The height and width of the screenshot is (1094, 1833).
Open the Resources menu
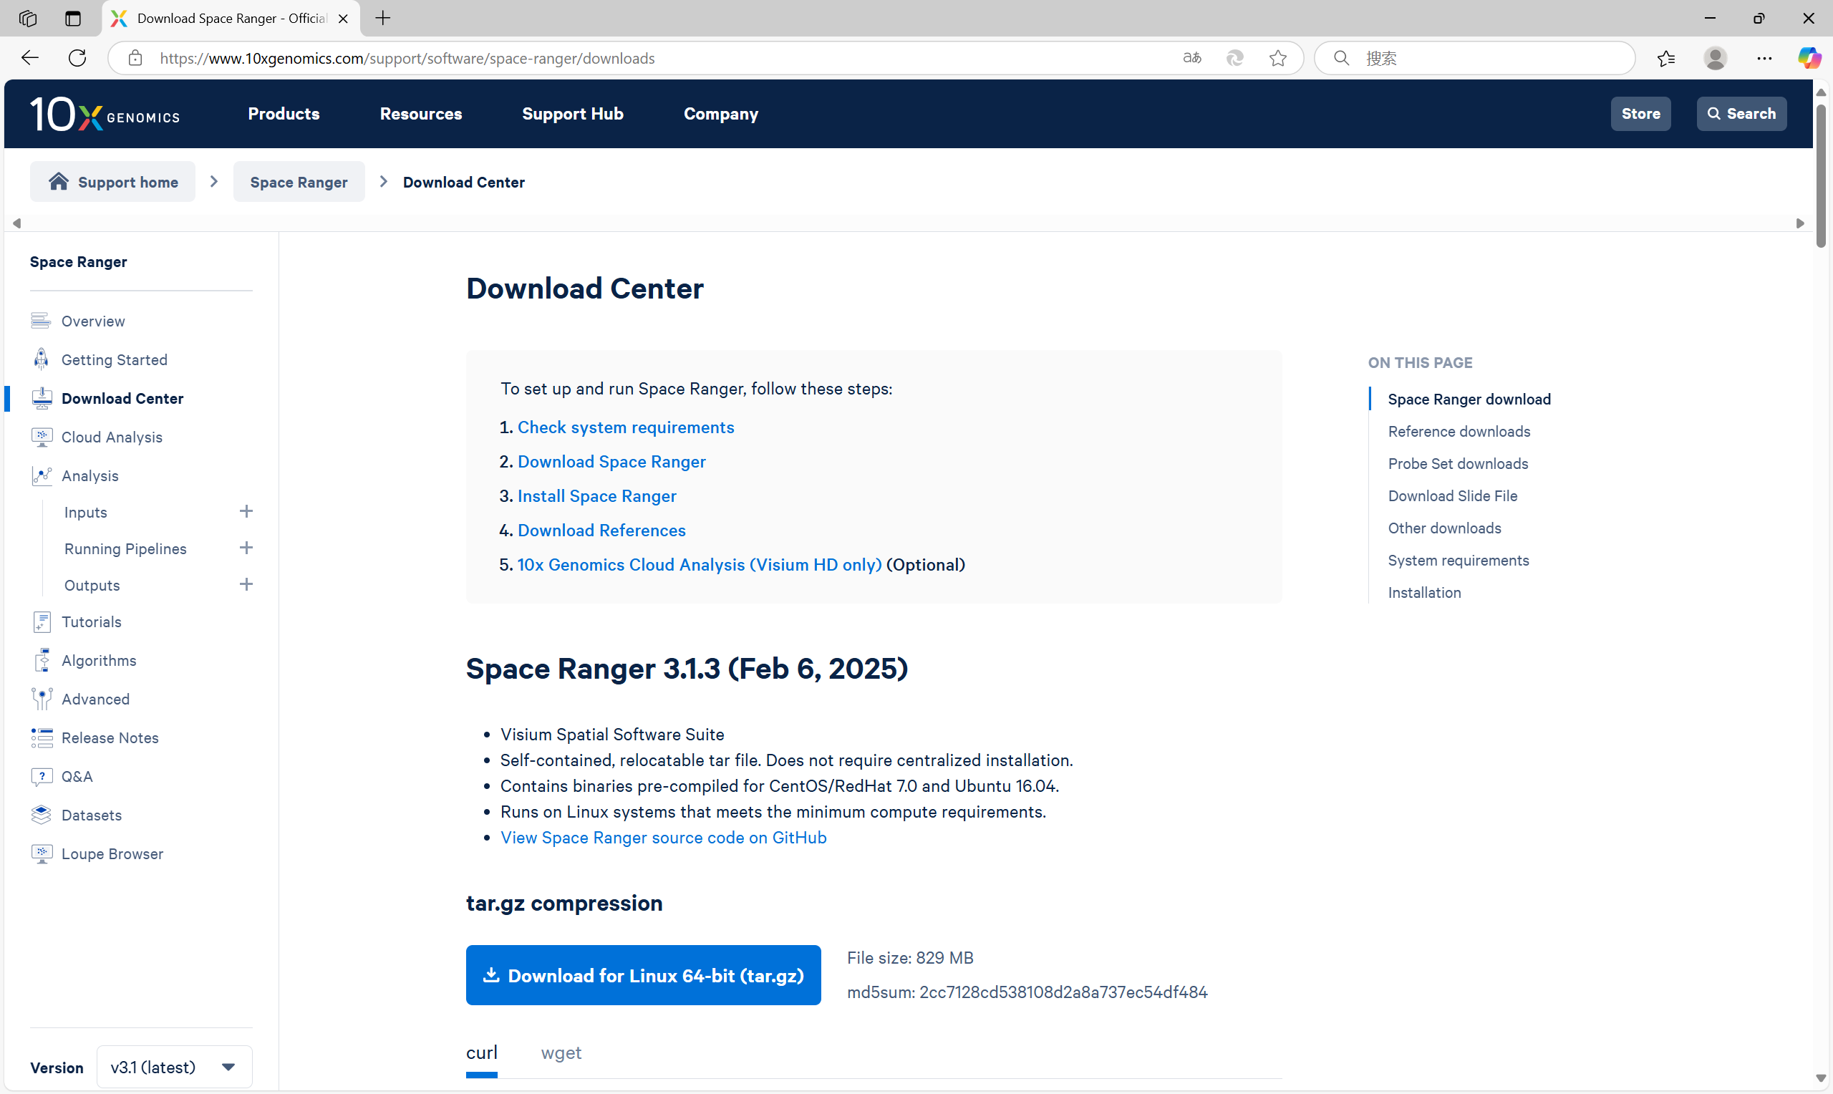point(421,115)
